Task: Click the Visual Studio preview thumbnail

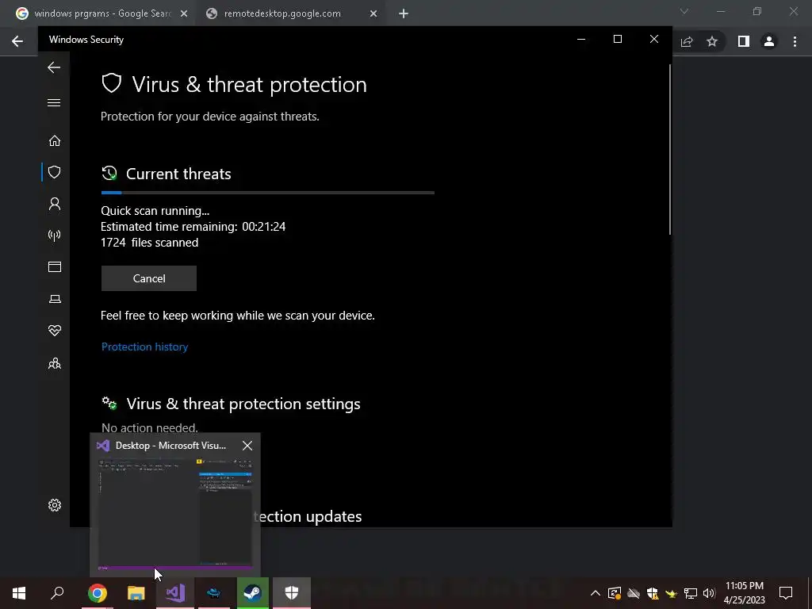Action: tap(175, 513)
